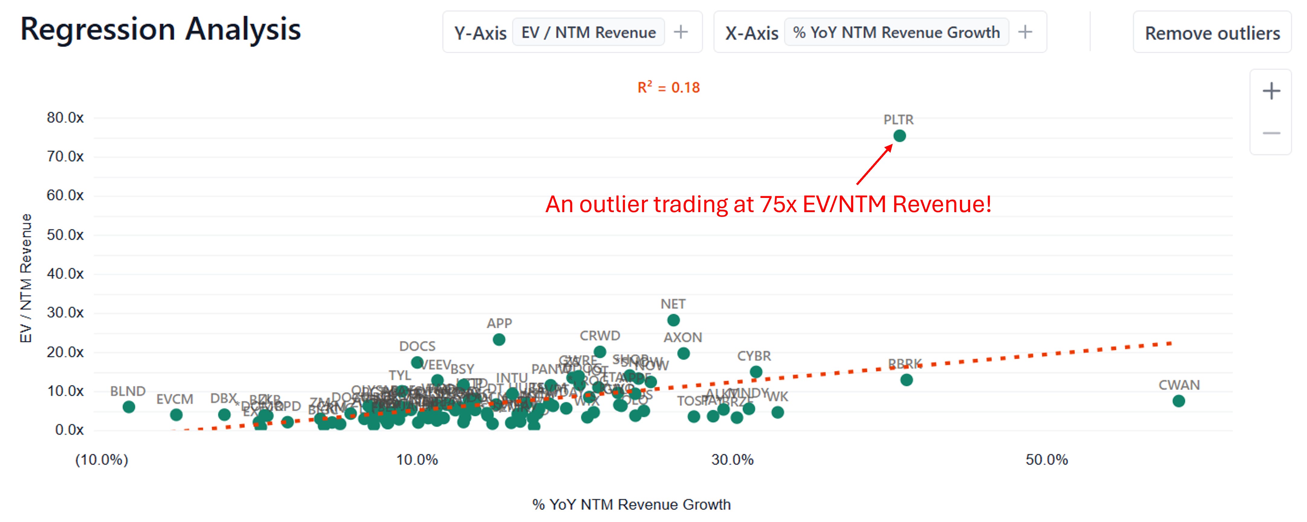Select the EVCM data point
The image size is (1307, 522).
pos(176,415)
